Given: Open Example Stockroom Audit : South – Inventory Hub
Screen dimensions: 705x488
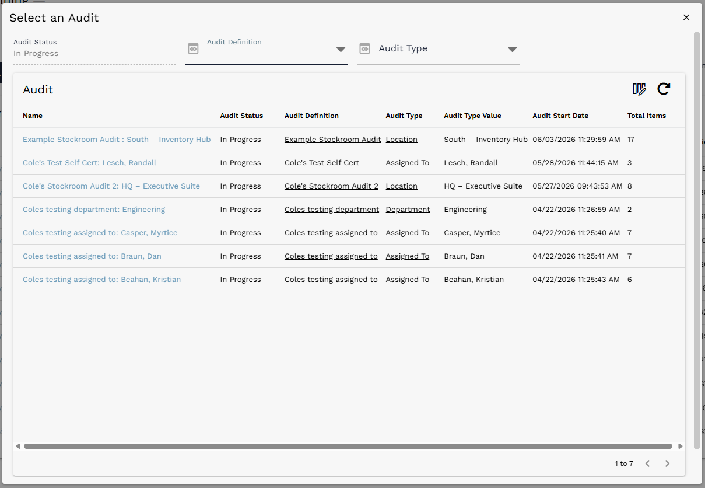Looking at the screenshot, I should click(x=117, y=140).
